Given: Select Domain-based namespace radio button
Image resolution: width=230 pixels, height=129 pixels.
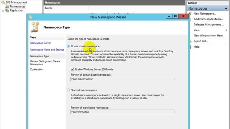Looking at the screenshot, I should (68, 46).
